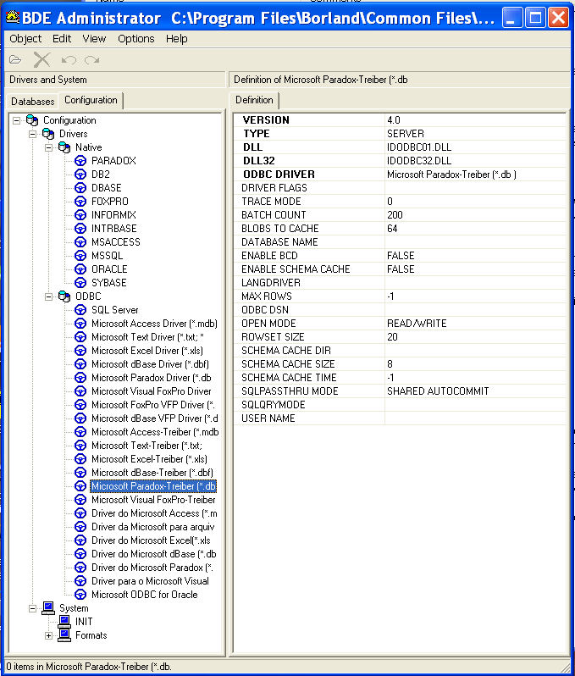The height and width of the screenshot is (676, 575).
Task: Select Microsoft Paradox Driver (*.db item
Action: [152, 378]
